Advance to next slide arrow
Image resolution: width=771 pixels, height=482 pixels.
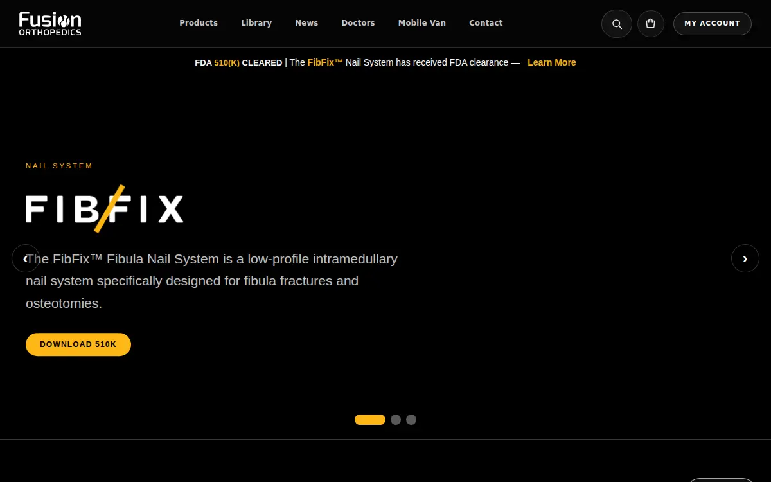tap(745, 258)
